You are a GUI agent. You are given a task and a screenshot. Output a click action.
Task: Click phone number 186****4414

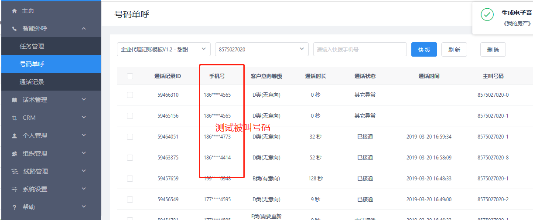[217, 157]
